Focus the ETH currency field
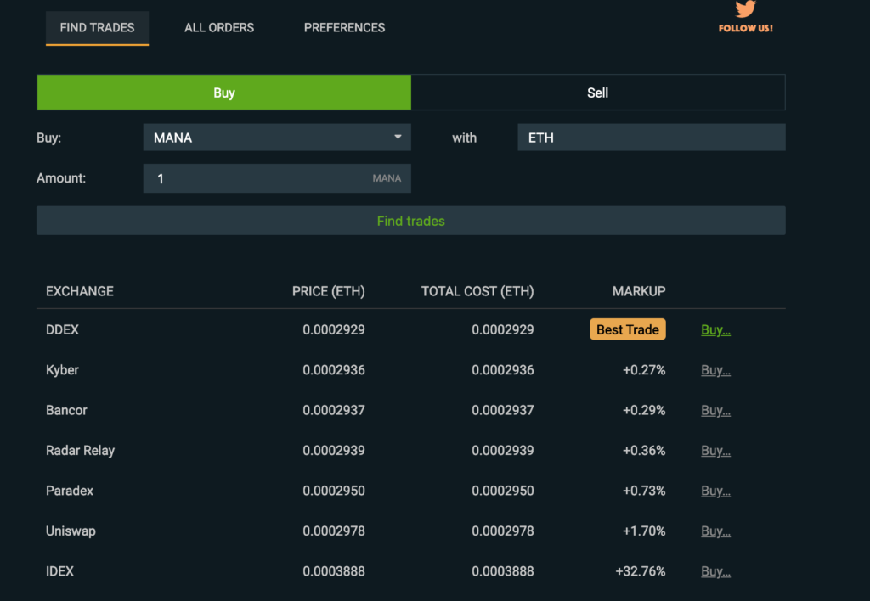This screenshot has width=870, height=601. coord(652,138)
